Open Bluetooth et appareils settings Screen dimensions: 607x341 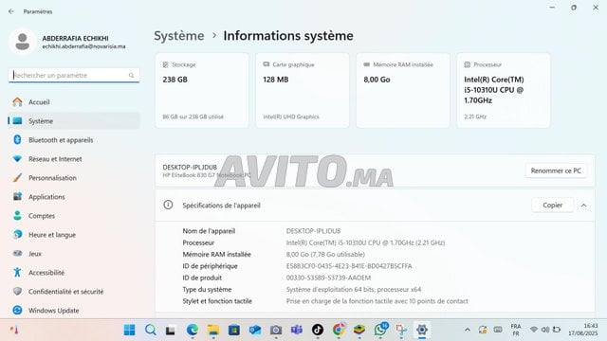tap(74, 140)
